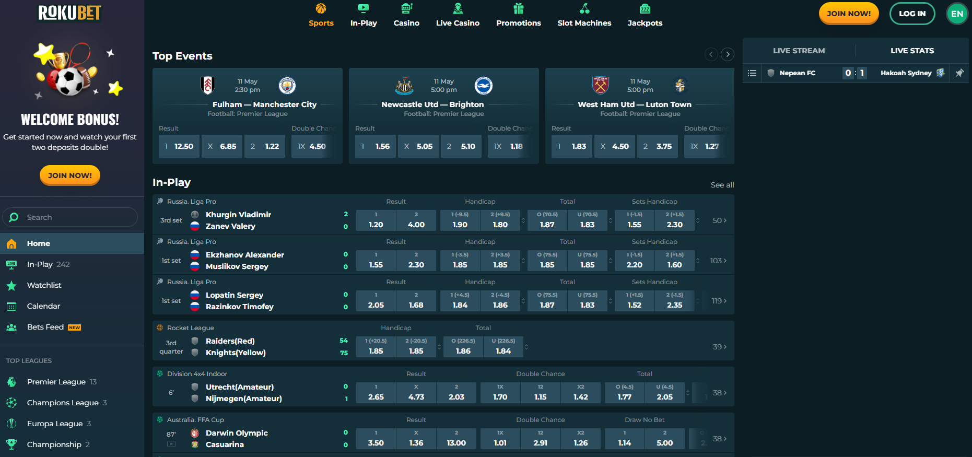This screenshot has width=972, height=457.
Task: Click the Hakoah Sydney team badge
Action: coord(941,73)
